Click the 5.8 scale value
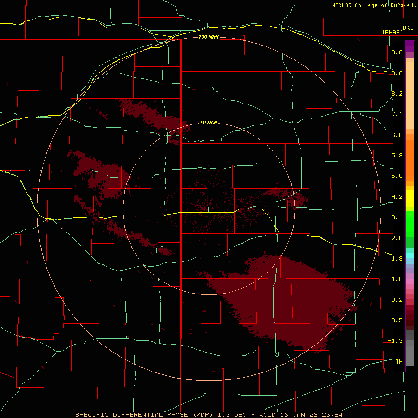This screenshot has height=418, width=418. [397, 156]
